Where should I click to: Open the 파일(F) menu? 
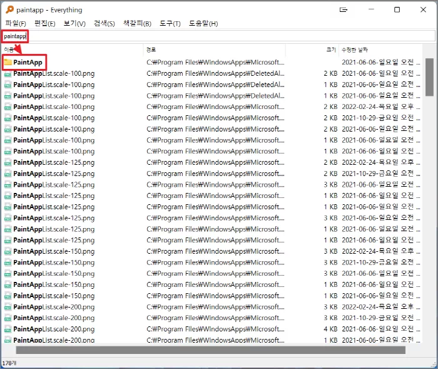(16, 24)
